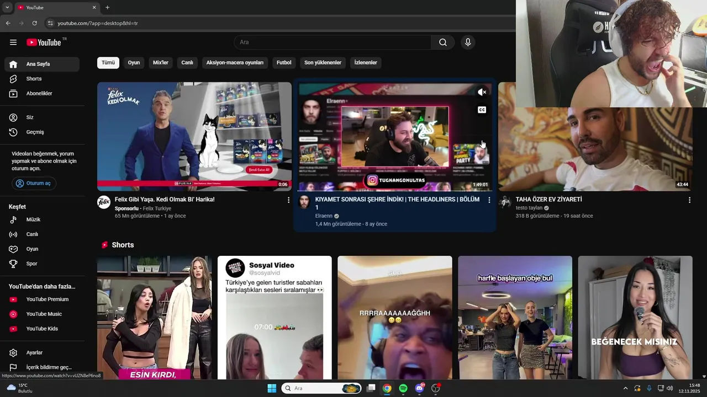
Task: Focus the YouTube search field
Action: 333,42
